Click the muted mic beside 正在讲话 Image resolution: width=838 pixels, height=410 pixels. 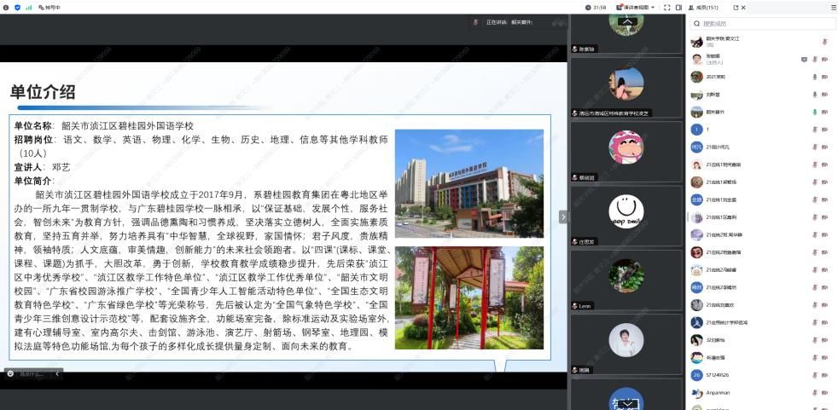(476, 22)
